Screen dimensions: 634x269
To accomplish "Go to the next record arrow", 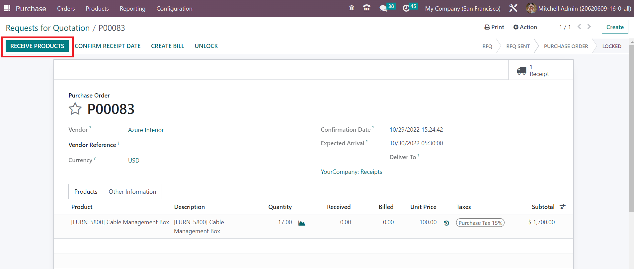I will (589, 27).
